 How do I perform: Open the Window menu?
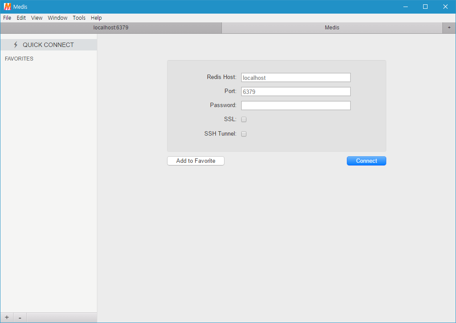[57, 18]
